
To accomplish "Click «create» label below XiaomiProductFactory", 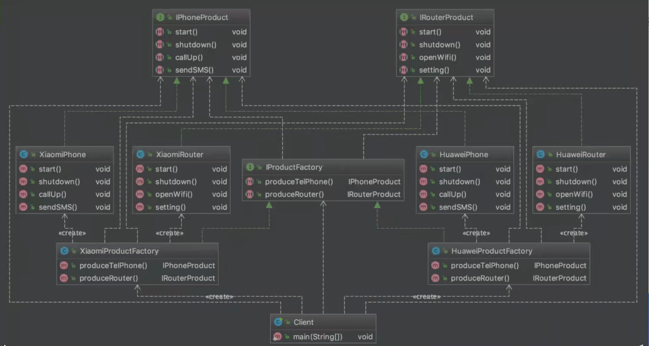I will point(219,297).
